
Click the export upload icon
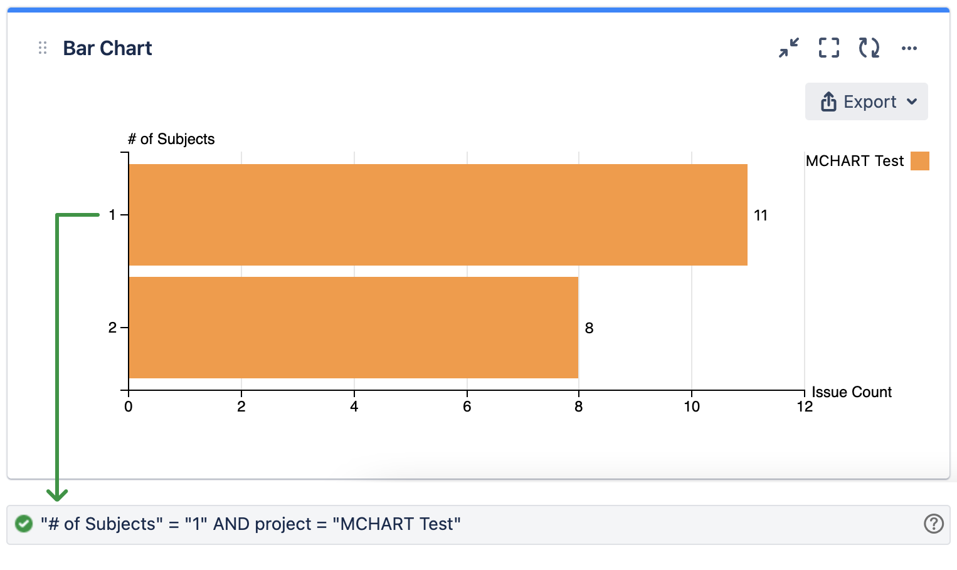click(828, 101)
